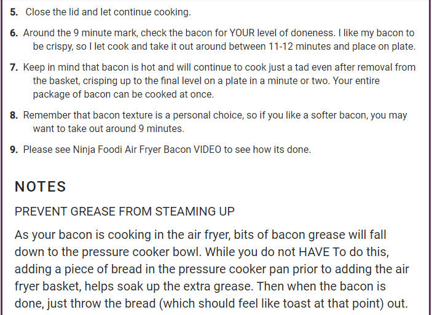Click the number 6 step marker
Viewport: 432px width, 315px height.
point(14,33)
